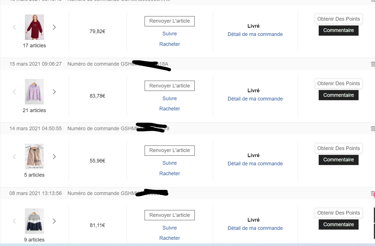Delete the 08 mars 2021 order with trash icon
The width and height of the screenshot is (375, 246).
(x=372, y=193)
